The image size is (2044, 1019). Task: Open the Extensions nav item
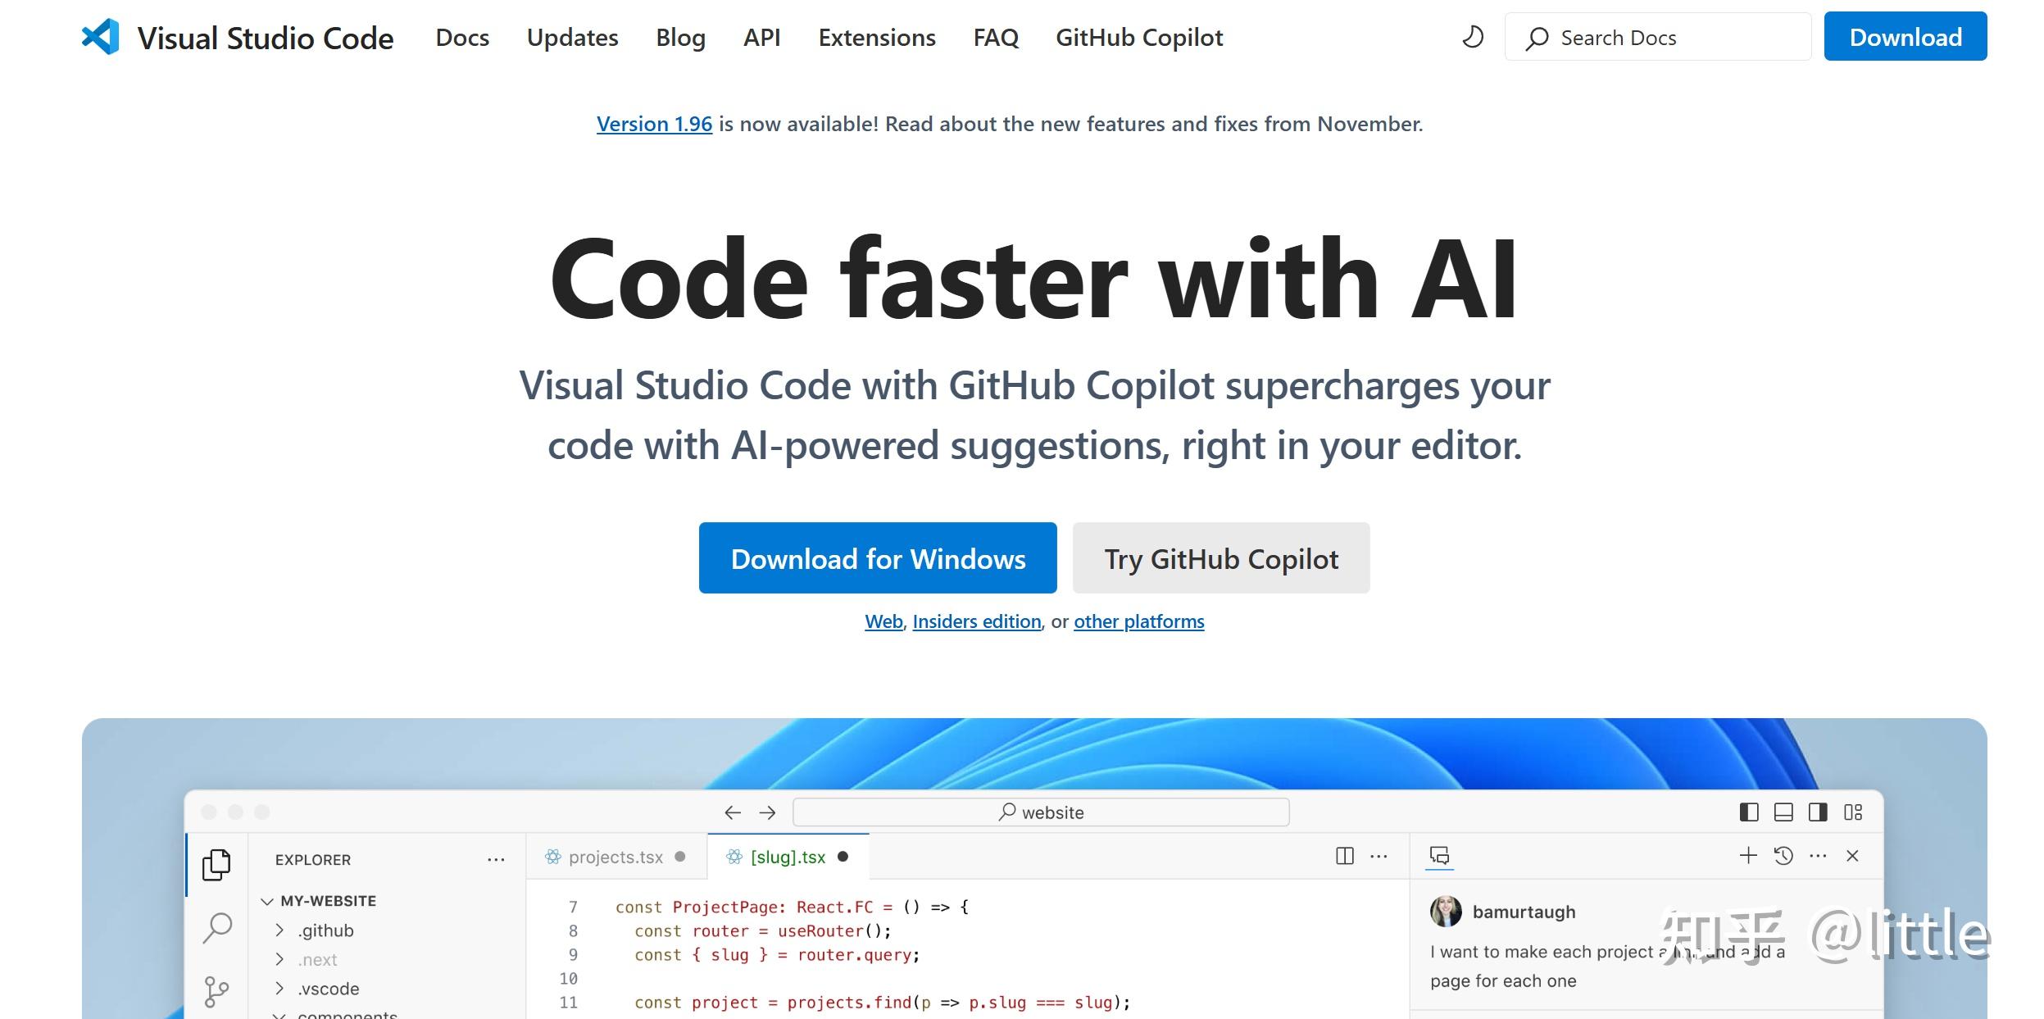point(876,38)
